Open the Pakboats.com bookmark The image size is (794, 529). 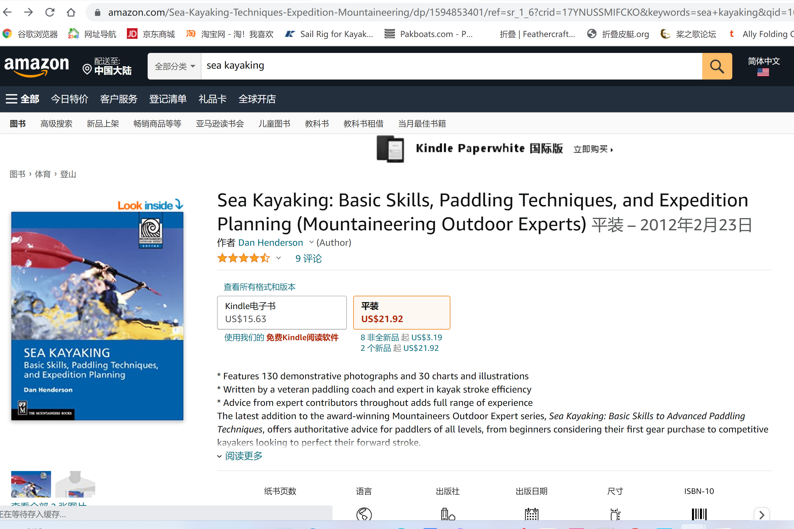(x=429, y=34)
